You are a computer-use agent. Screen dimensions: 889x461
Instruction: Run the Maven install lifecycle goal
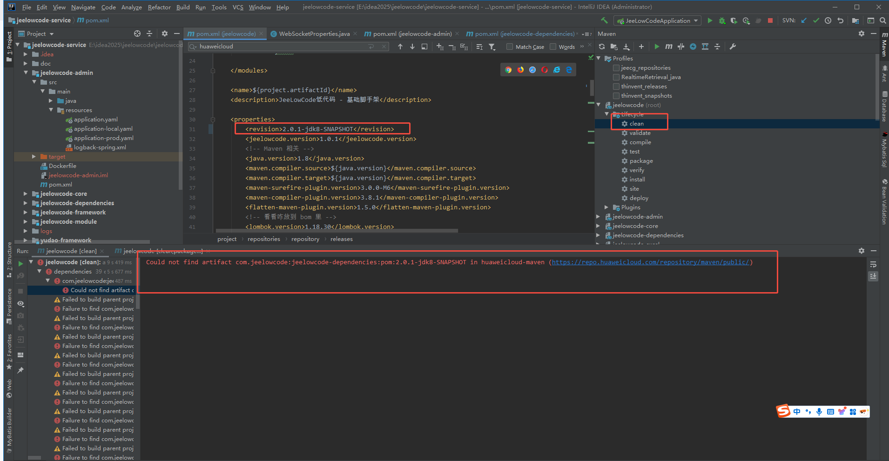637,180
